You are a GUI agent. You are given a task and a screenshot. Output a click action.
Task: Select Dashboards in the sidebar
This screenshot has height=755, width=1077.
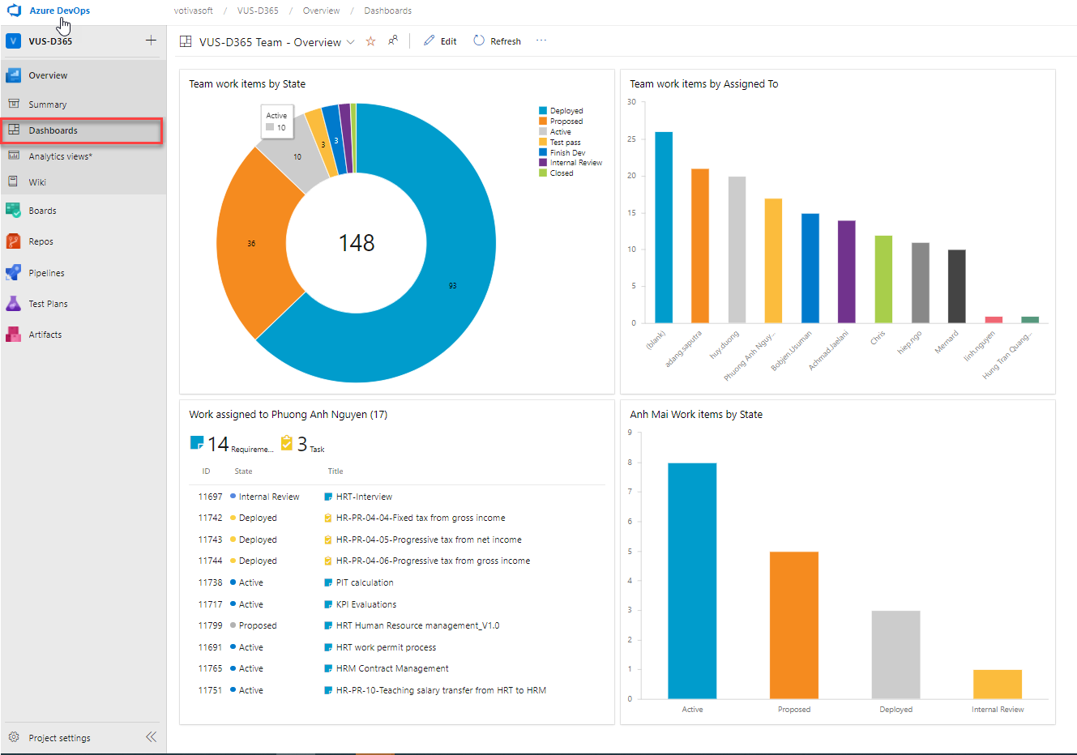coord(53,130)
